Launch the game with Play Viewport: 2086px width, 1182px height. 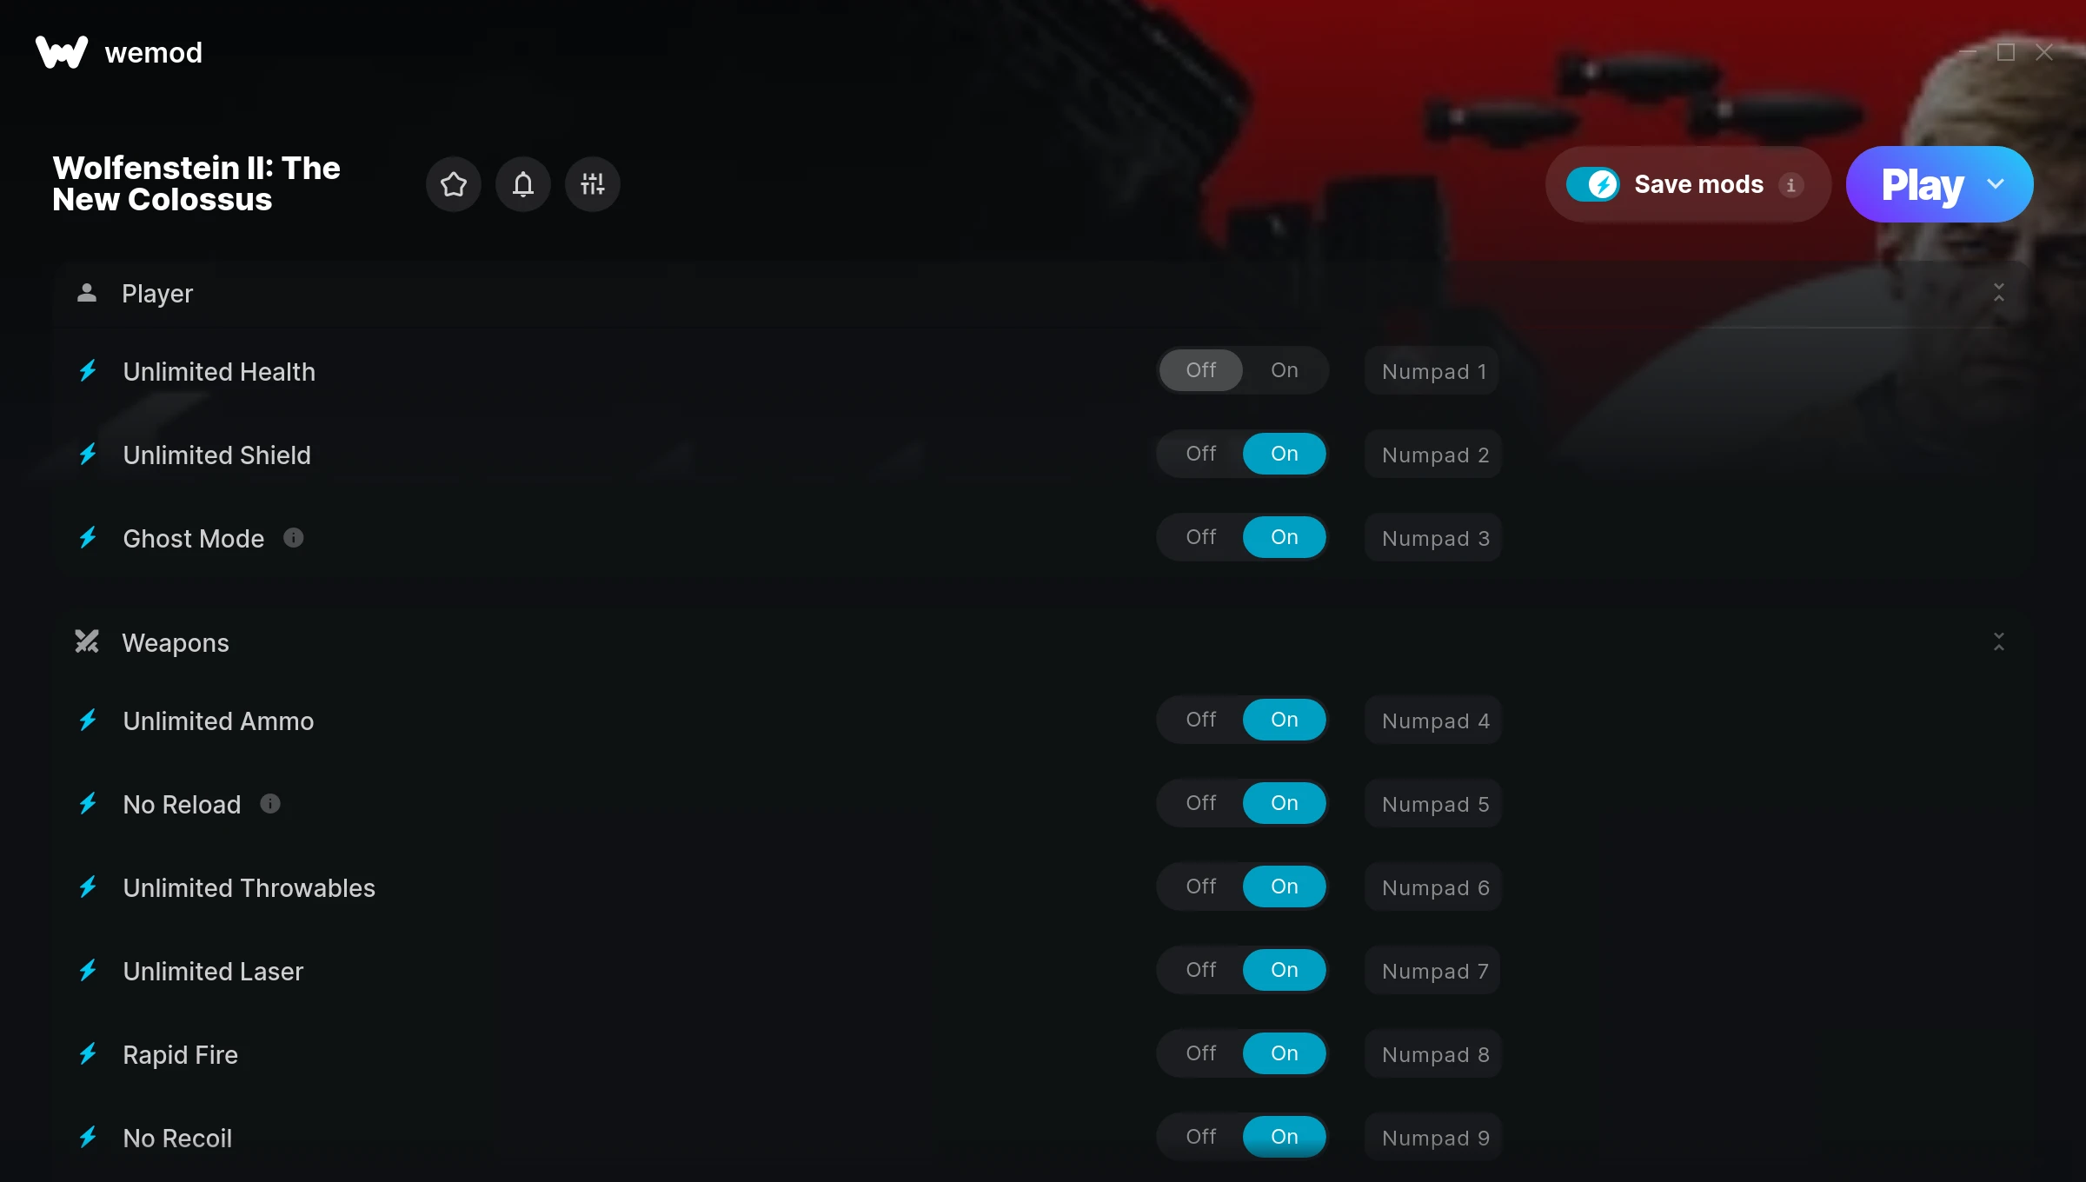coord(1922,184)
